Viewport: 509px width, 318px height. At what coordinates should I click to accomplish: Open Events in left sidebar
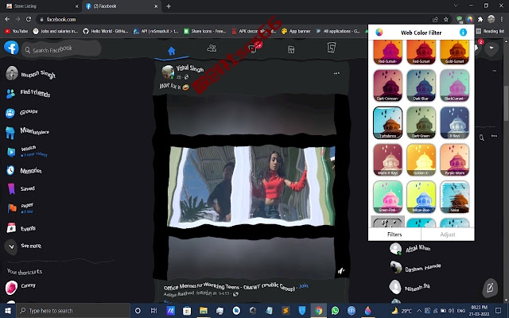tap(21, 228)
